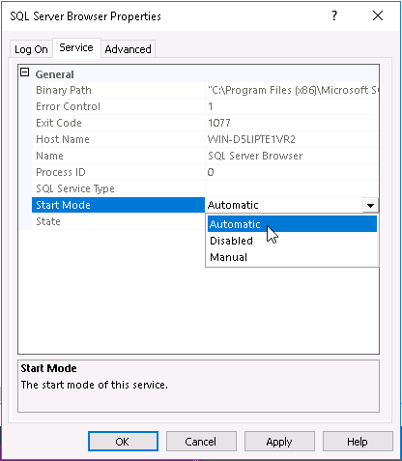402x461 pixels.
Task: Click the Help button
Action: tap(358, 442)
